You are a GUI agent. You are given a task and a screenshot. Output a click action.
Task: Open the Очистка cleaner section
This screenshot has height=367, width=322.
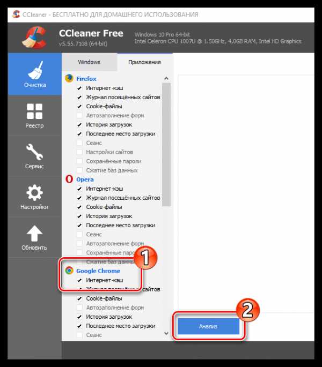point(35,74)
